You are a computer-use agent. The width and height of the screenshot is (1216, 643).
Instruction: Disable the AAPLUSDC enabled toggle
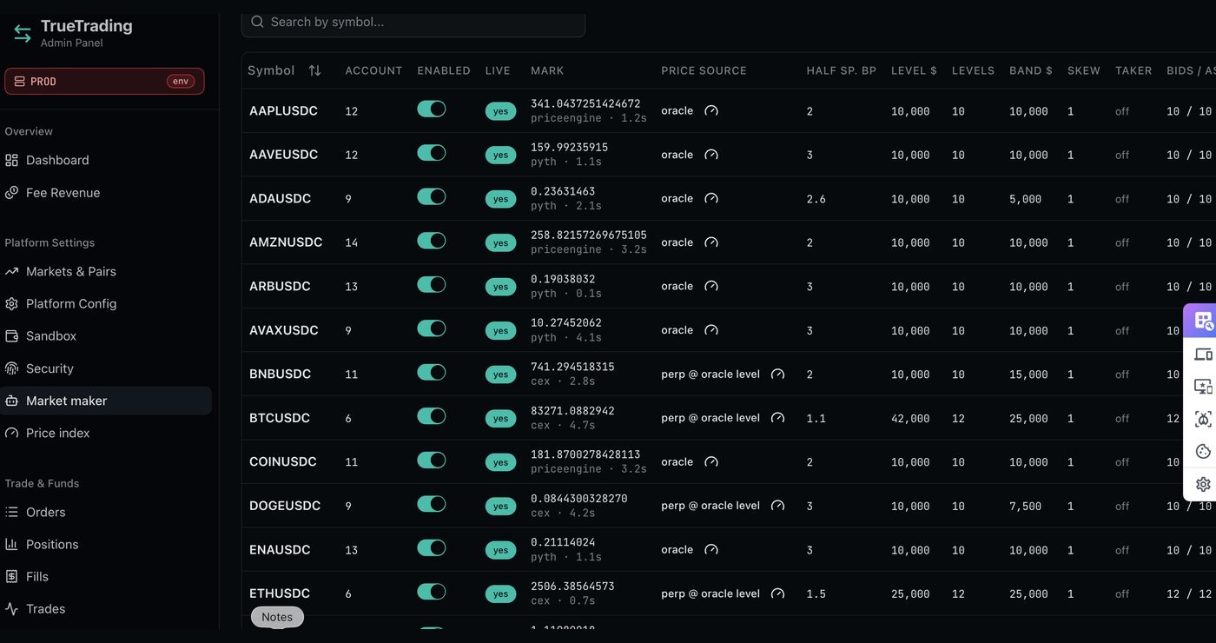click(432, 109)
